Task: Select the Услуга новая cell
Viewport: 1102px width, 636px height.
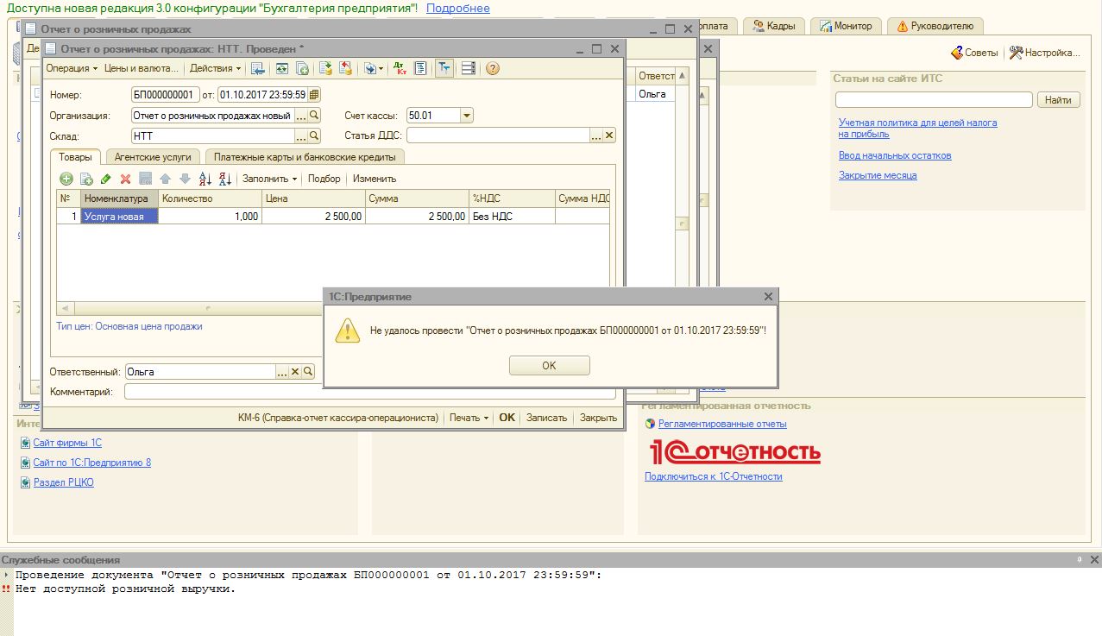Action: click(119, 217)
